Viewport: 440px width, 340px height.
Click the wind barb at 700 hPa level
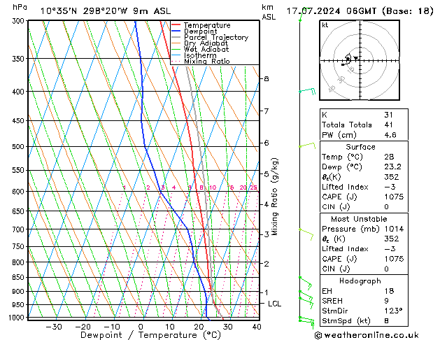coord(306,234)
